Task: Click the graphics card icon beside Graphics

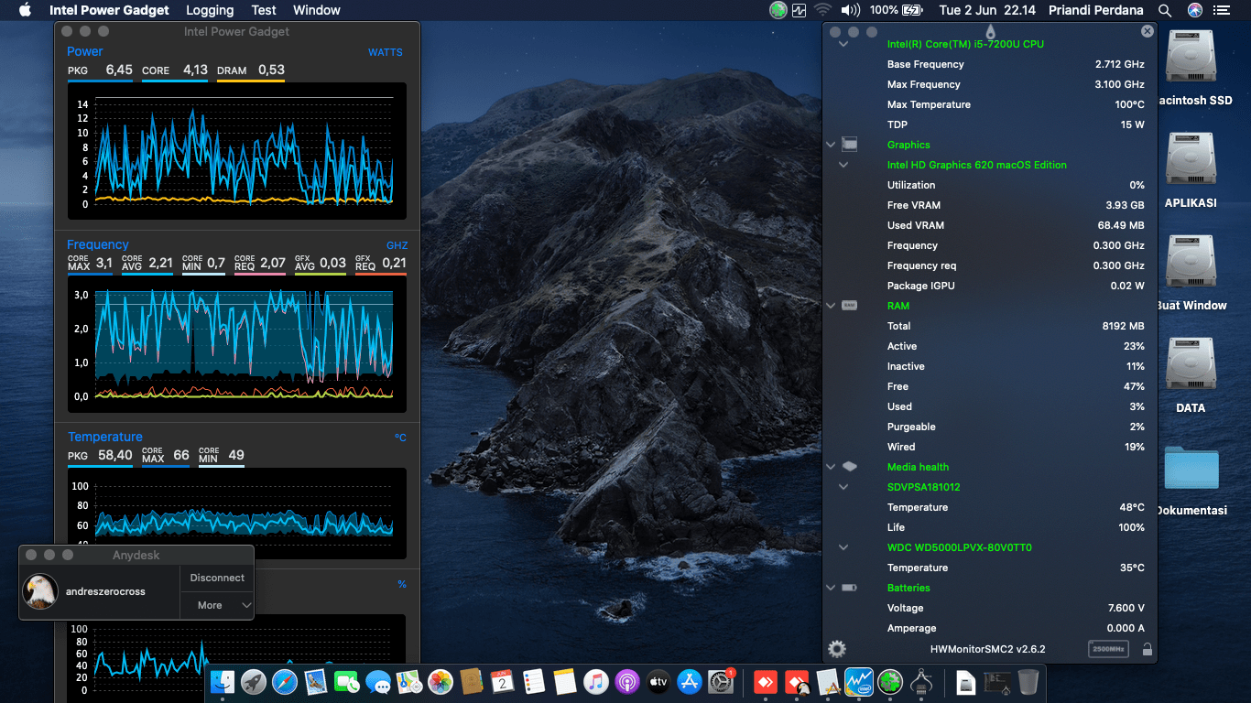Action: pos(849,145)
